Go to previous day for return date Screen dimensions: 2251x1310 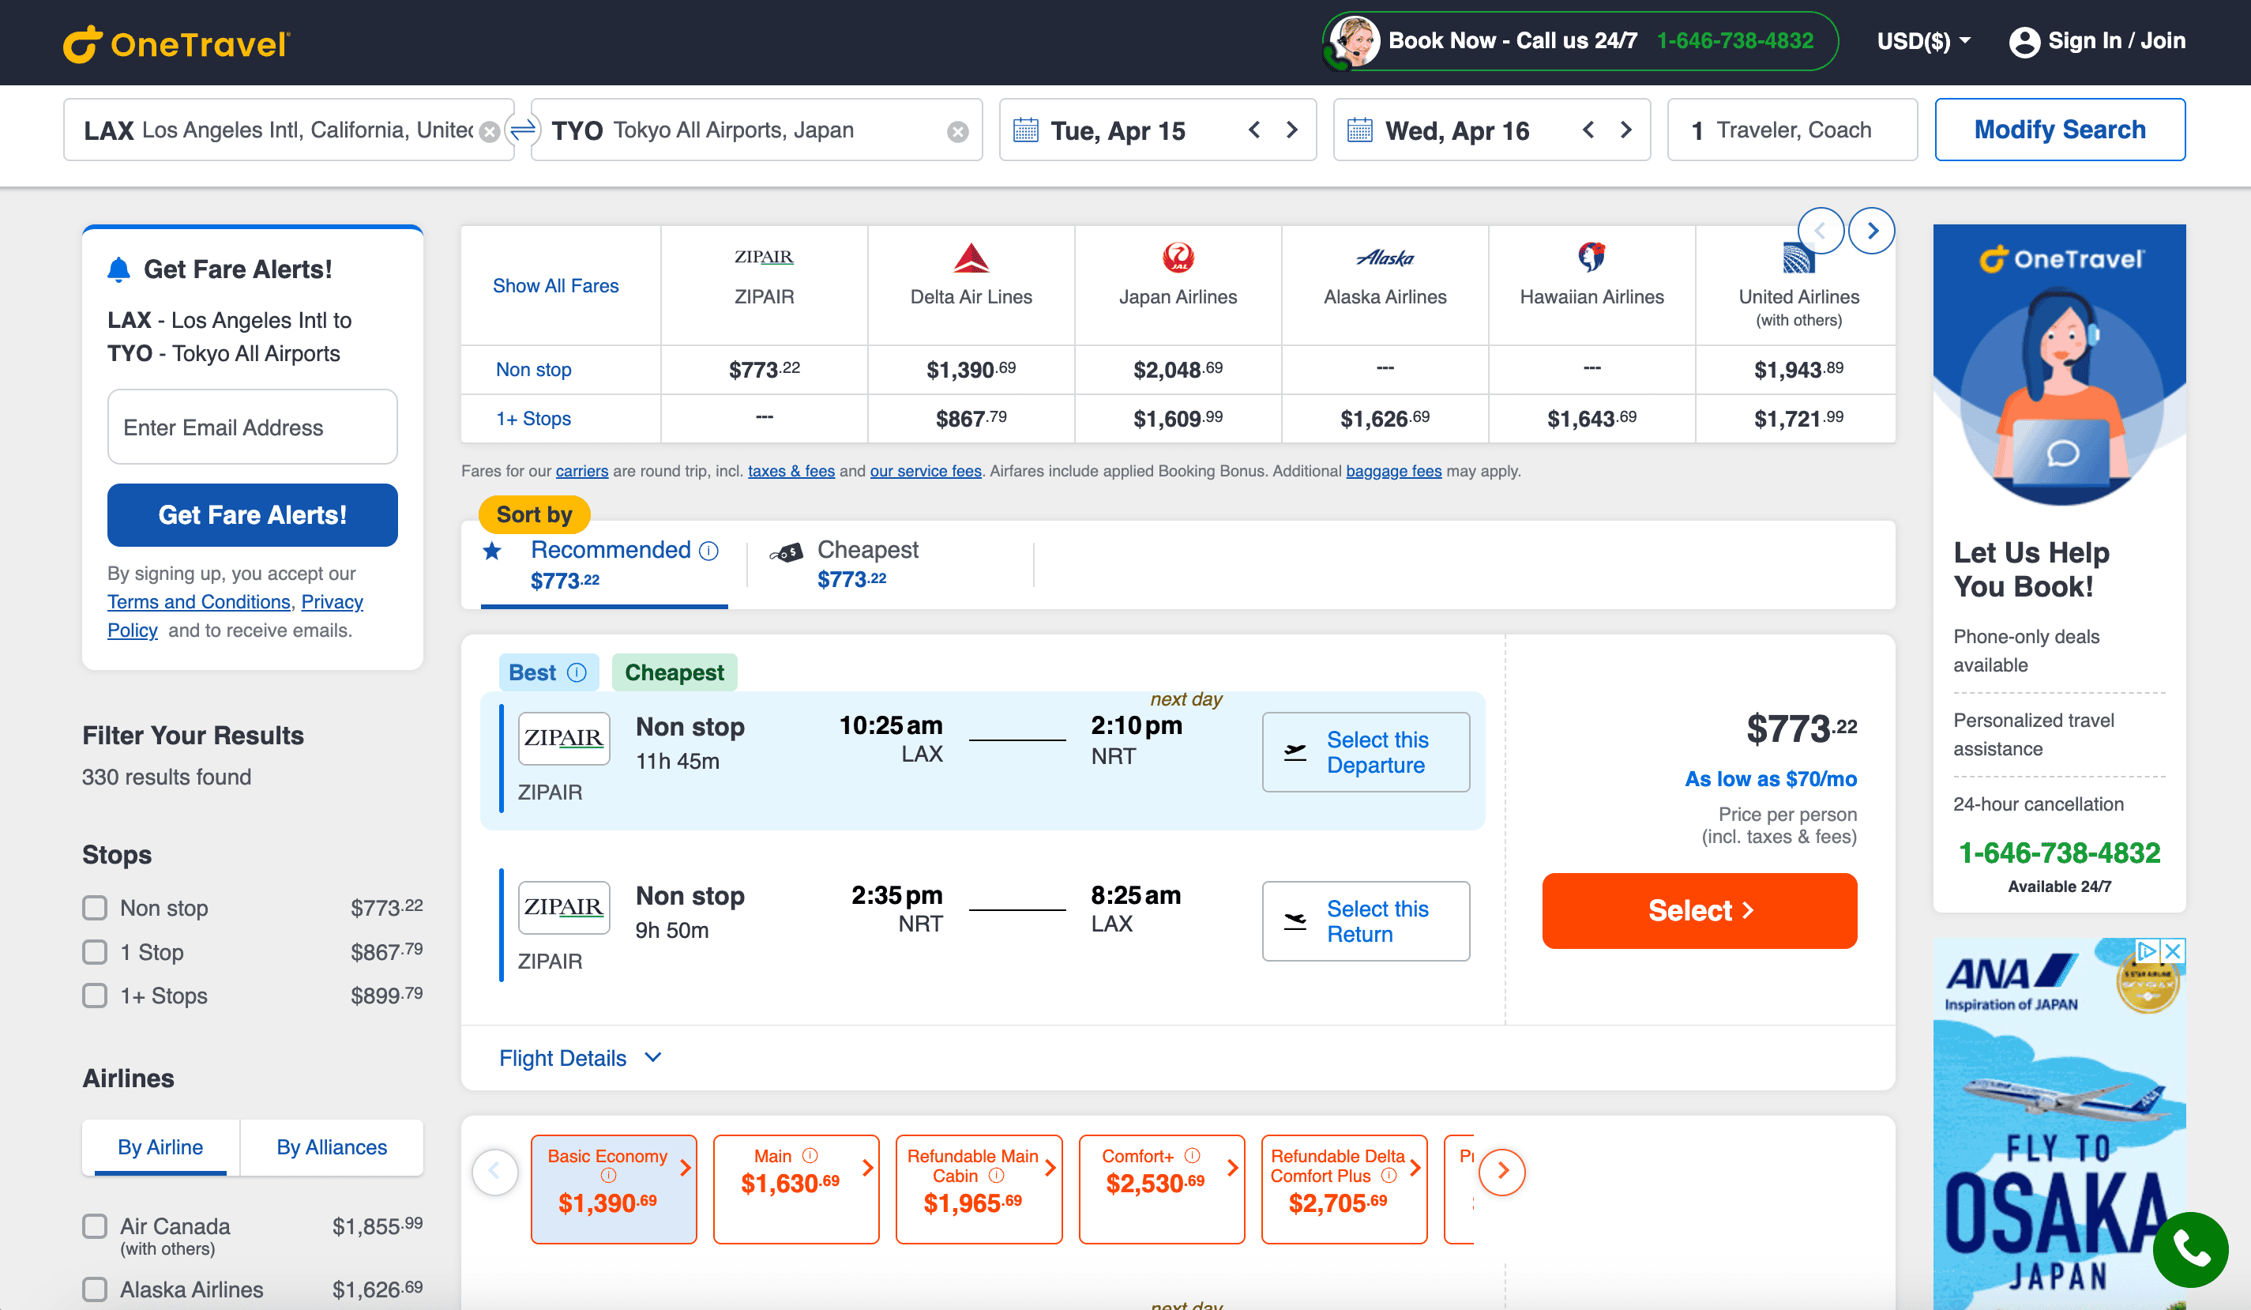click(x=1588, y=130)
